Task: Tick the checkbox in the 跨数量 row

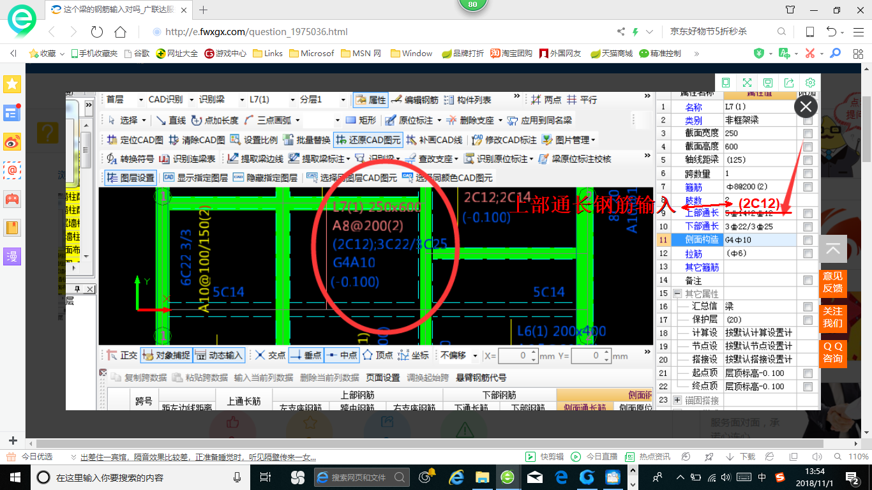Action: point(808,174)
